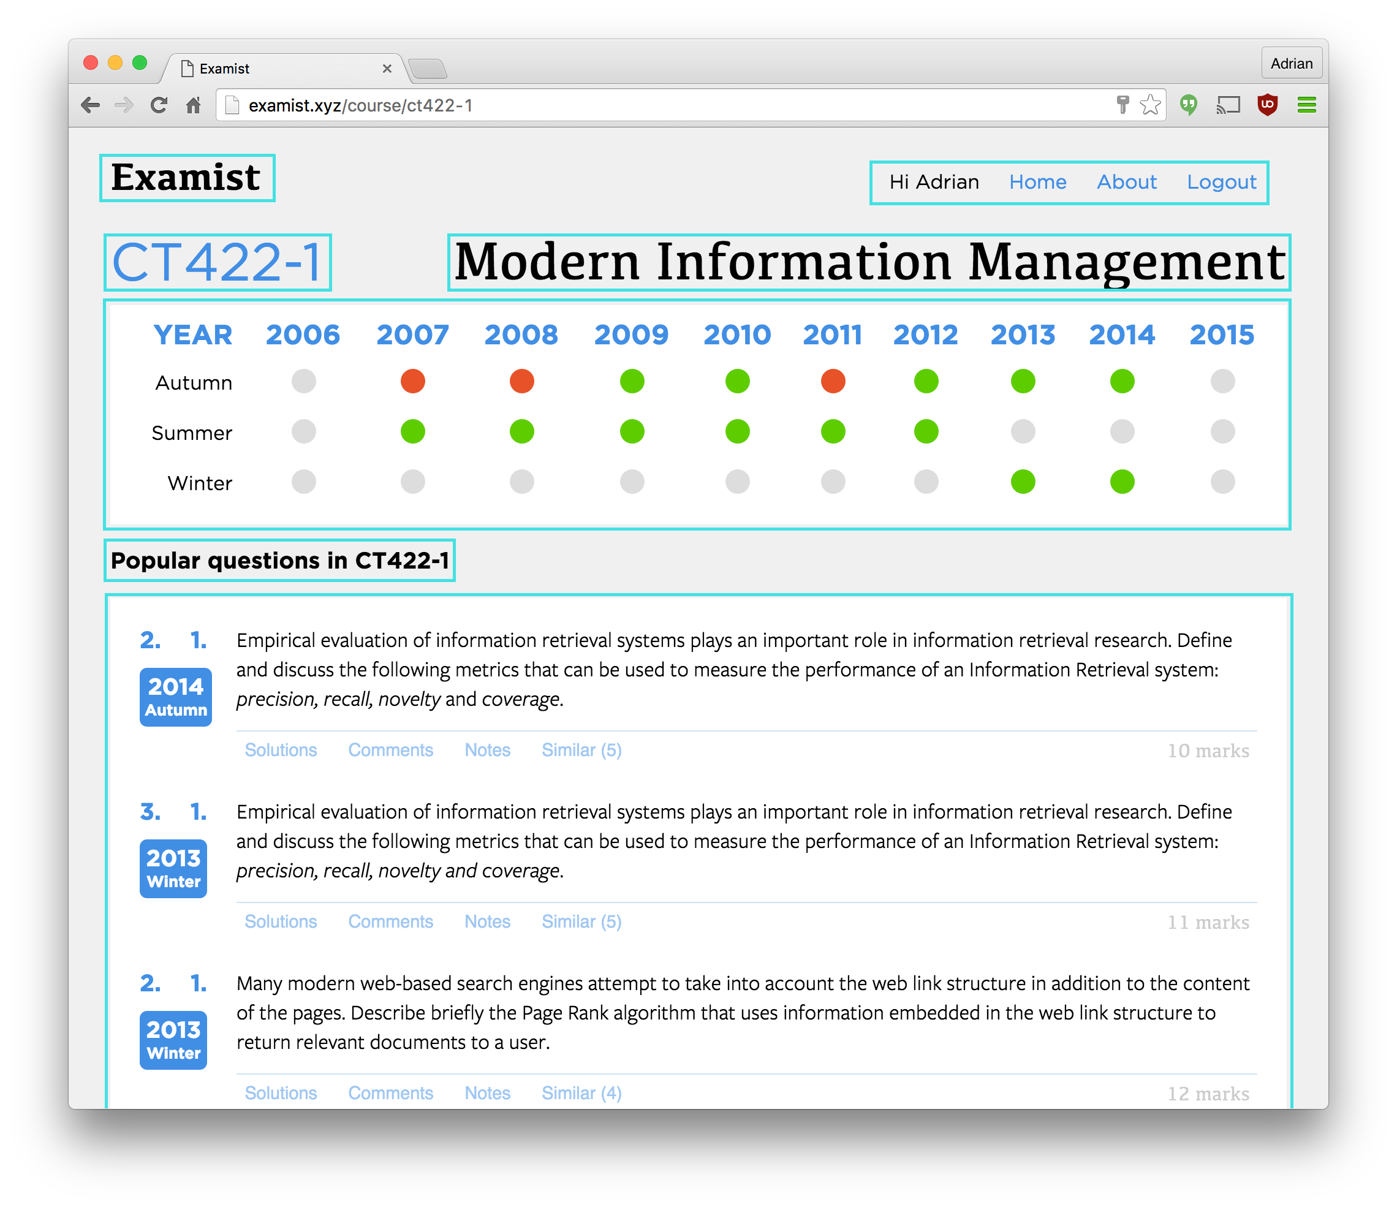Reload the page with refresh icon
The image size is (1397, 1207).
159,105
